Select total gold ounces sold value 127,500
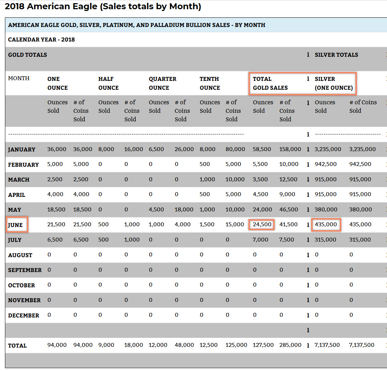 [x=263, y=345]
